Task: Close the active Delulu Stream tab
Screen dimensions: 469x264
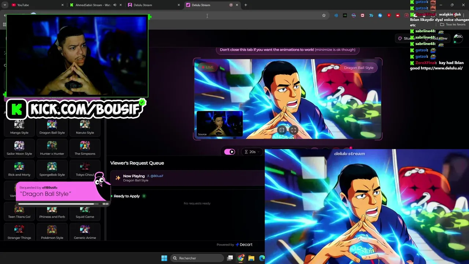Action: coord(237,5)
